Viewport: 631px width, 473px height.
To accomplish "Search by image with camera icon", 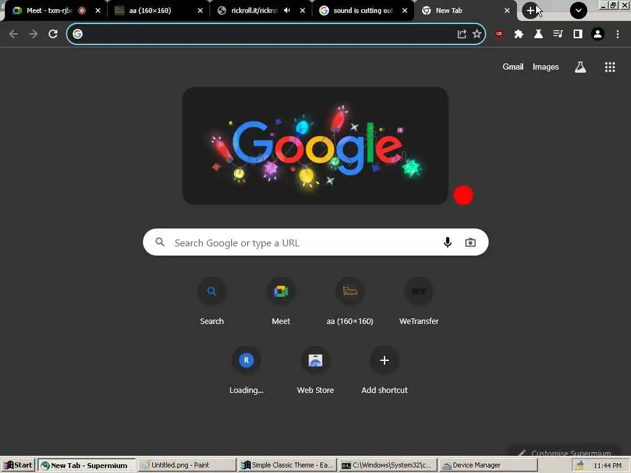I will [x=470, y=243].
